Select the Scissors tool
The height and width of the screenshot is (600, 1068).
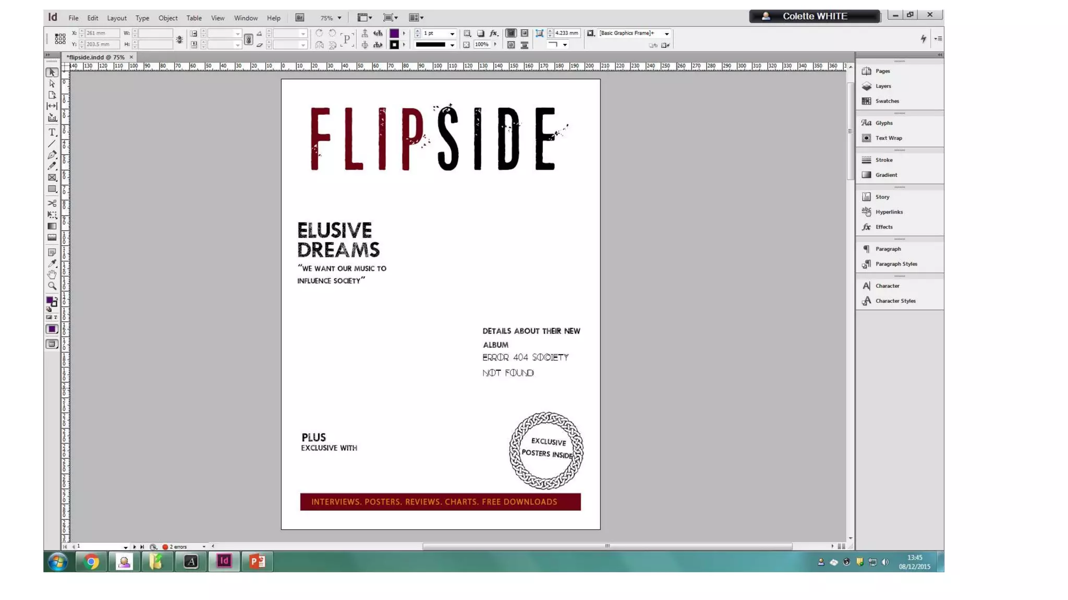(52, 203)
